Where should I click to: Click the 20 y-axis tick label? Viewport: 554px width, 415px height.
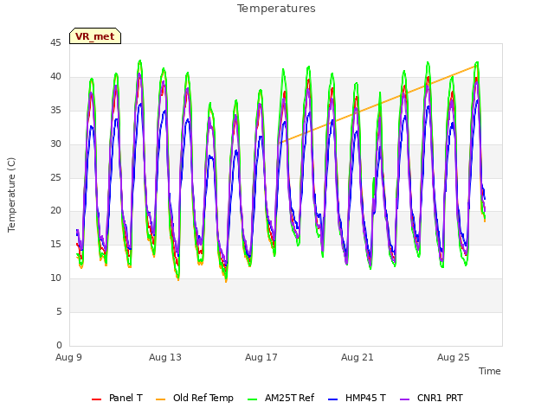tap(55, 211)
